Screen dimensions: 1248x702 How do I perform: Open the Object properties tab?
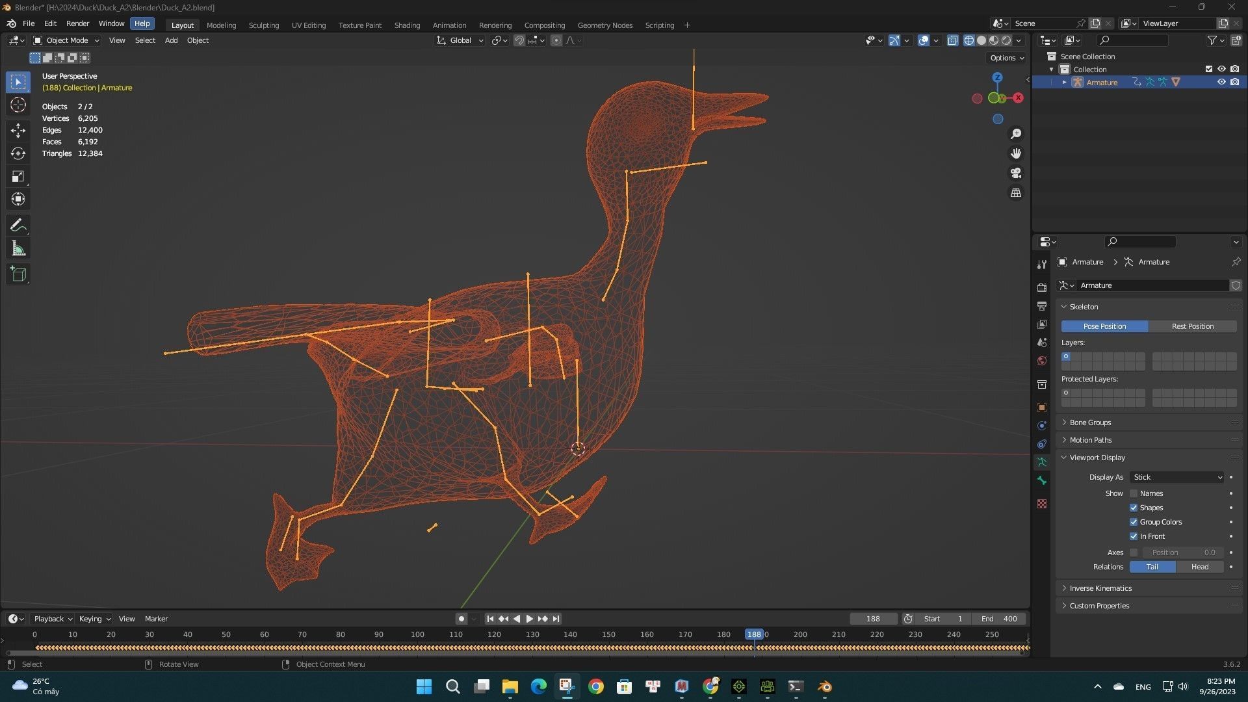point(1042,408)
